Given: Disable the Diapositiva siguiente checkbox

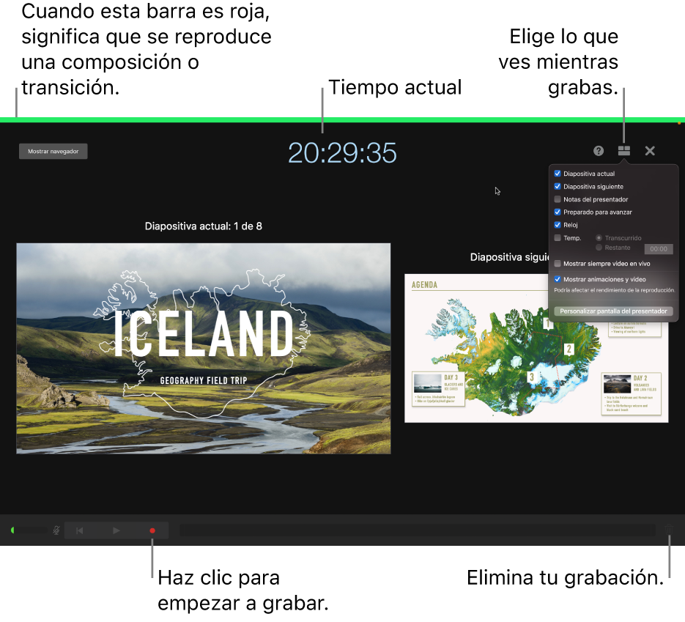Looking at the screenshot, I should [558, 186].
